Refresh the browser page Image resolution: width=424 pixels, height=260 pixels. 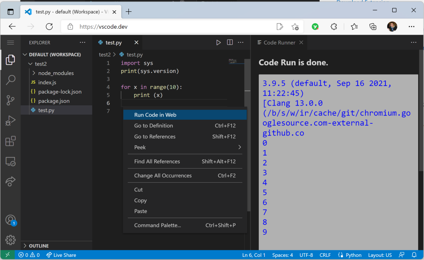pyautogui.click(x=49, y=27)
